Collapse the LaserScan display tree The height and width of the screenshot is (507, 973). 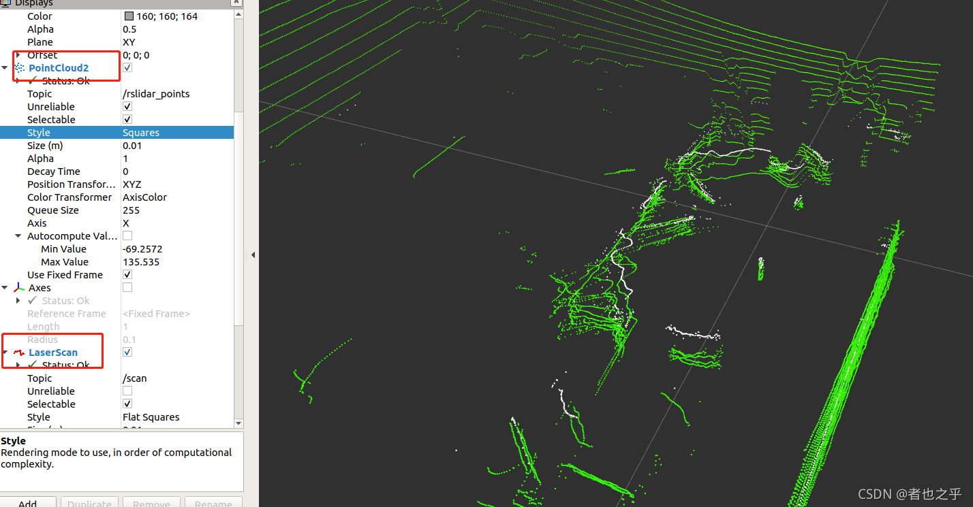[x=5, y=353]
